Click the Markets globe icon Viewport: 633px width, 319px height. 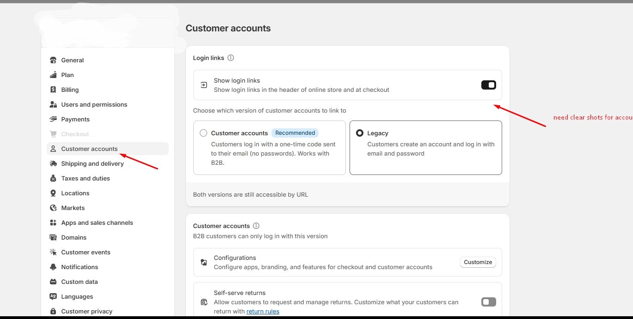click(x=53, y=208)
